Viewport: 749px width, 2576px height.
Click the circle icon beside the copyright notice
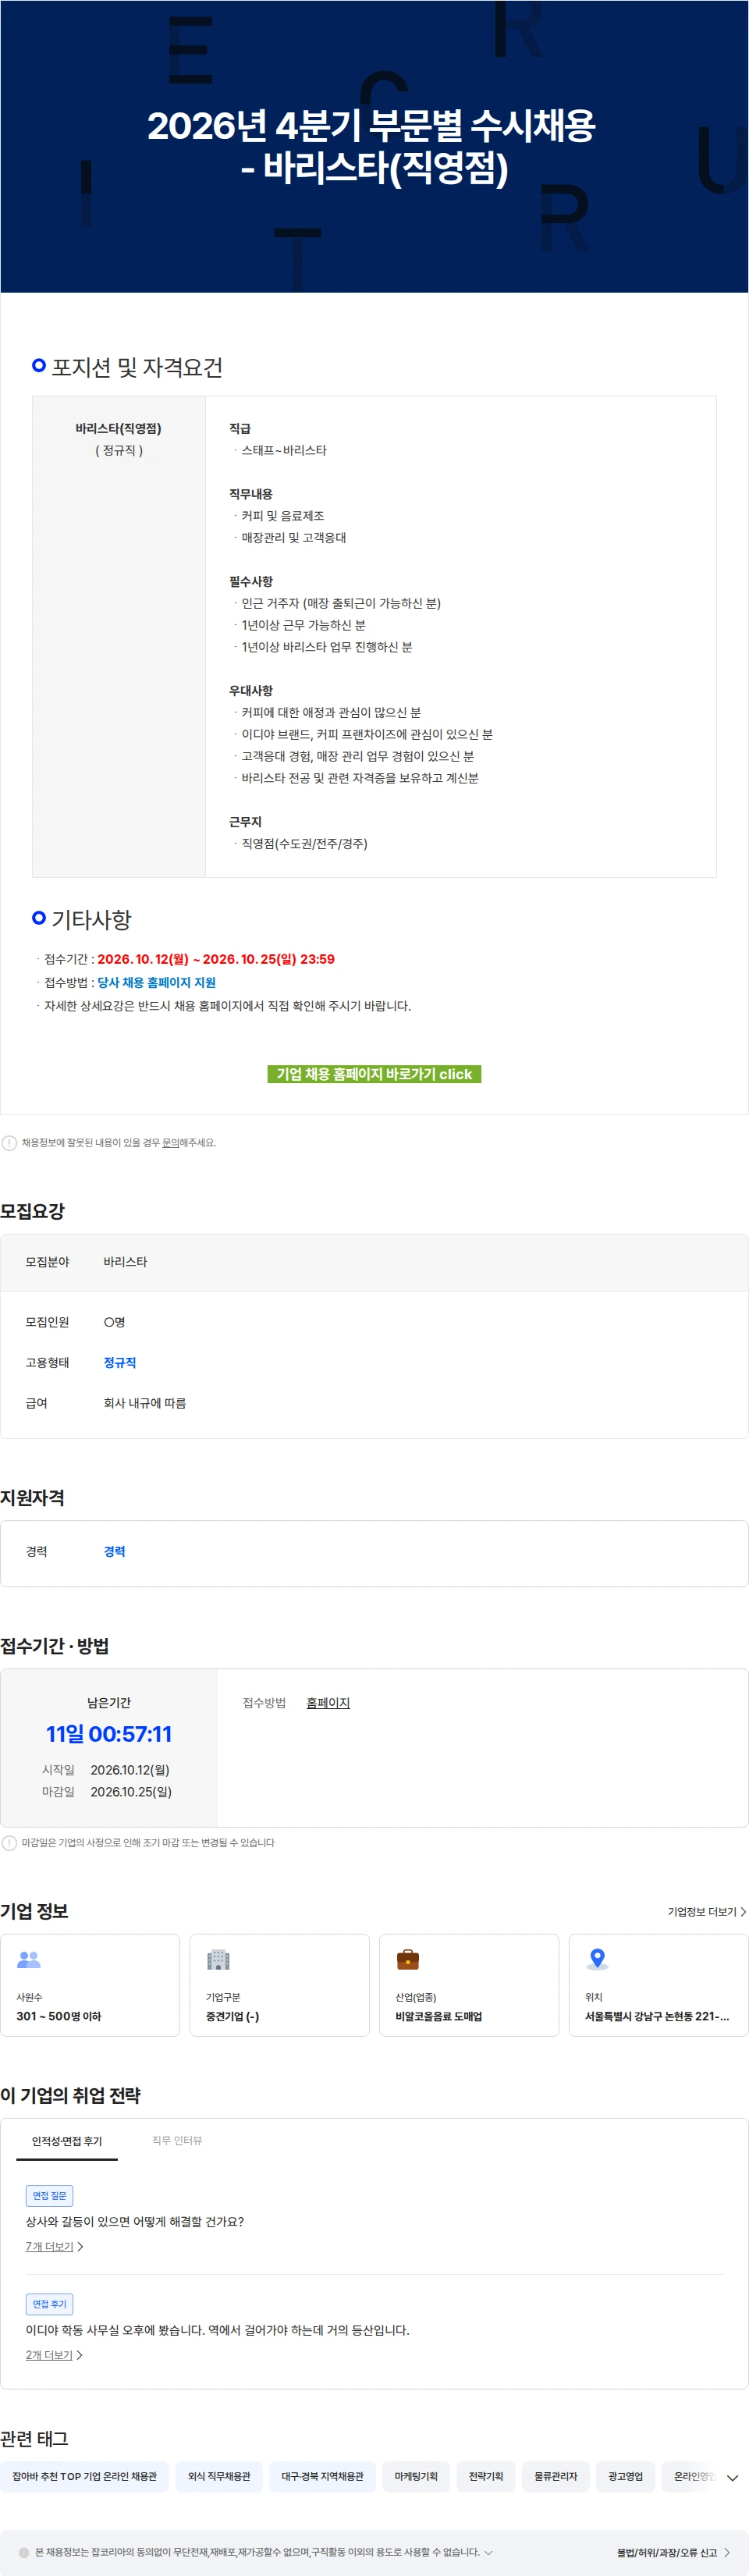click(x=24, y=2552)
